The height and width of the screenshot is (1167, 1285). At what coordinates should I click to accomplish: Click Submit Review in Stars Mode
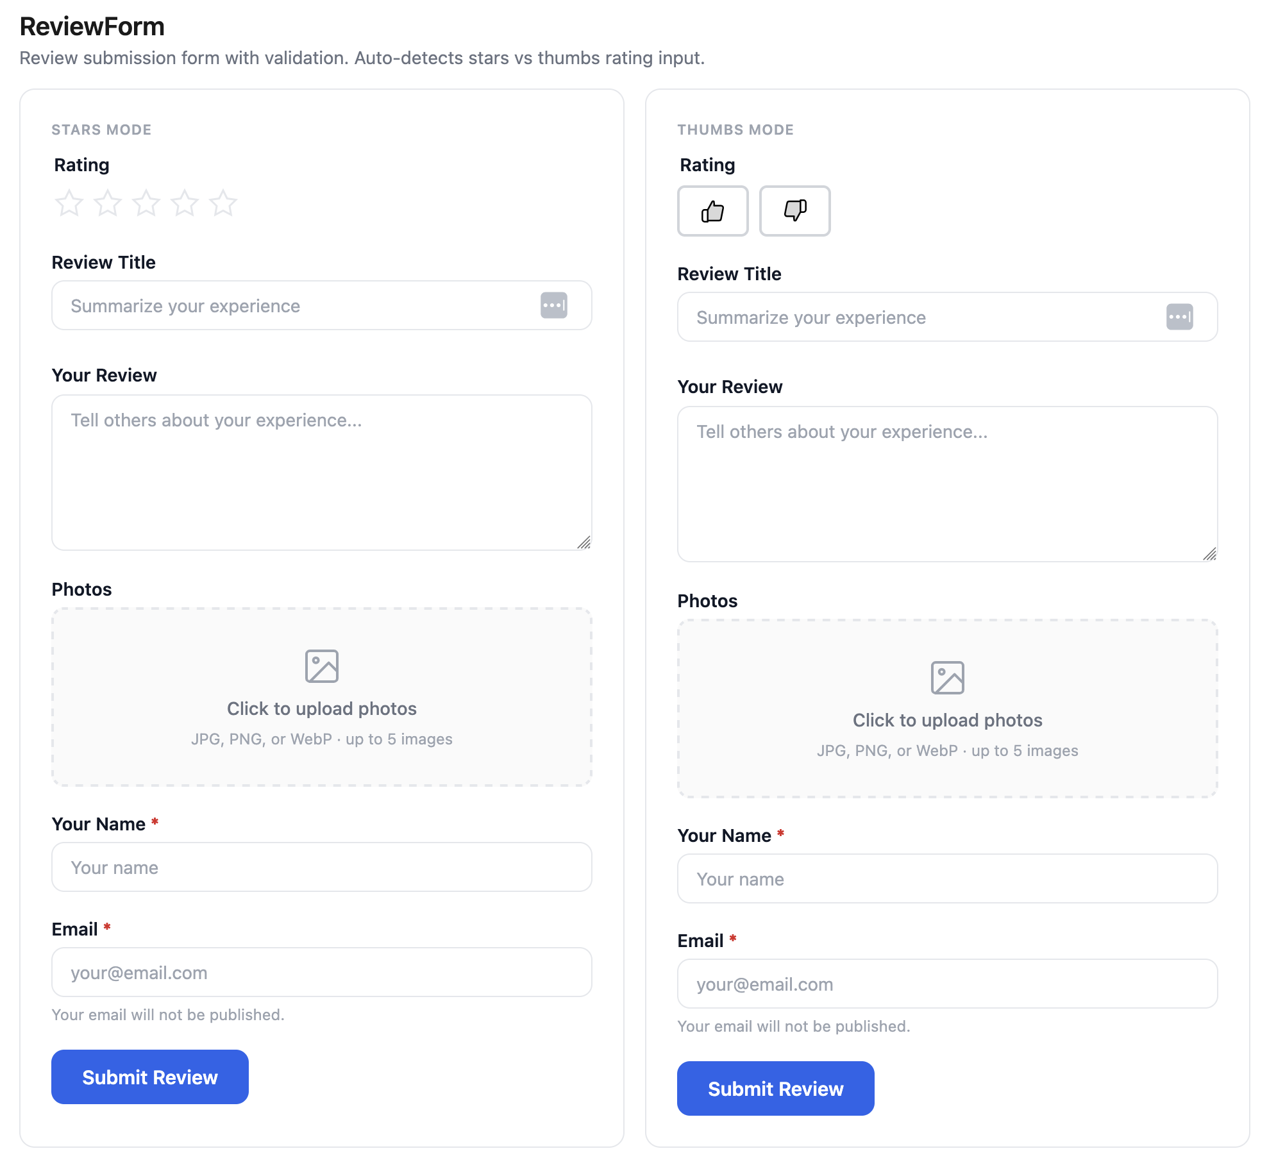(x=149, y=1077)
